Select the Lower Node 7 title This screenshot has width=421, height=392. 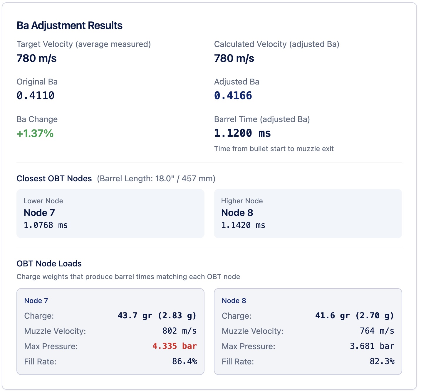click(x=39, y=213)
